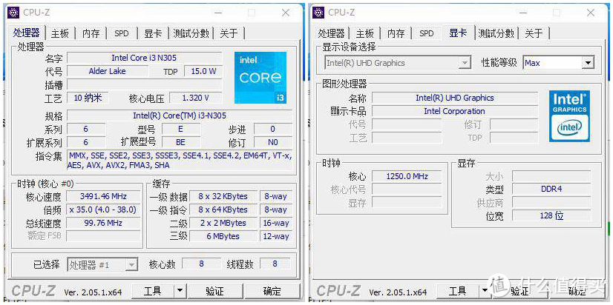Click CPU-Z app icon in left window title bar
Screen dimensions: 613x305
(13, 13)
